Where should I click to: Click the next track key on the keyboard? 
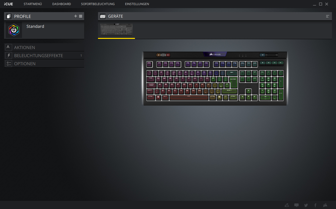point(280,63)
